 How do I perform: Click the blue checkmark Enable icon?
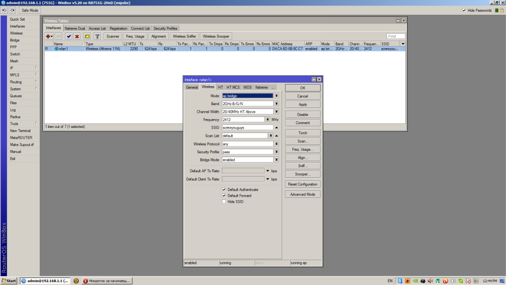coord(69,36)
